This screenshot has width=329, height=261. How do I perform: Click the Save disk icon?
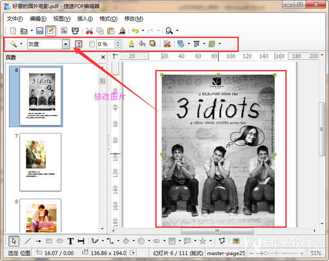click(x=40, y=31)
